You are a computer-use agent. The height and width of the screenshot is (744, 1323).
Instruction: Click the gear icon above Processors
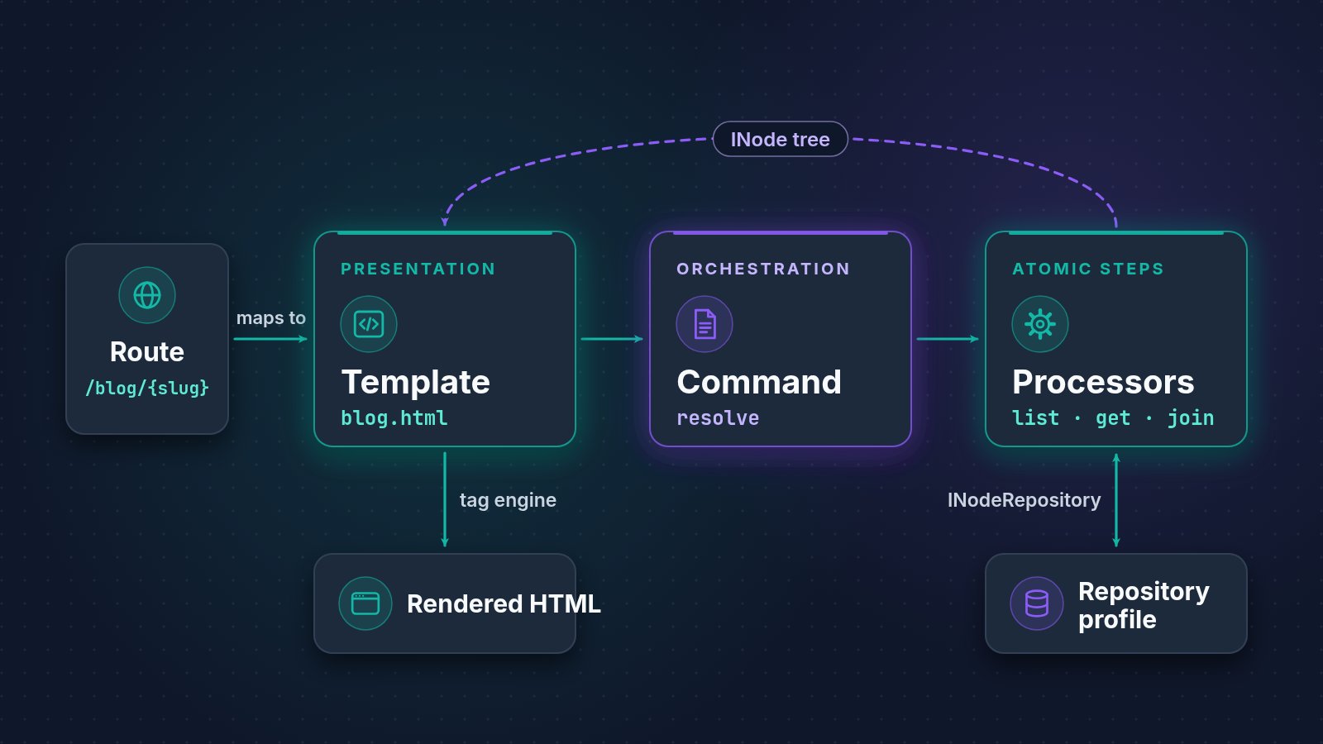coord(1040,324)
